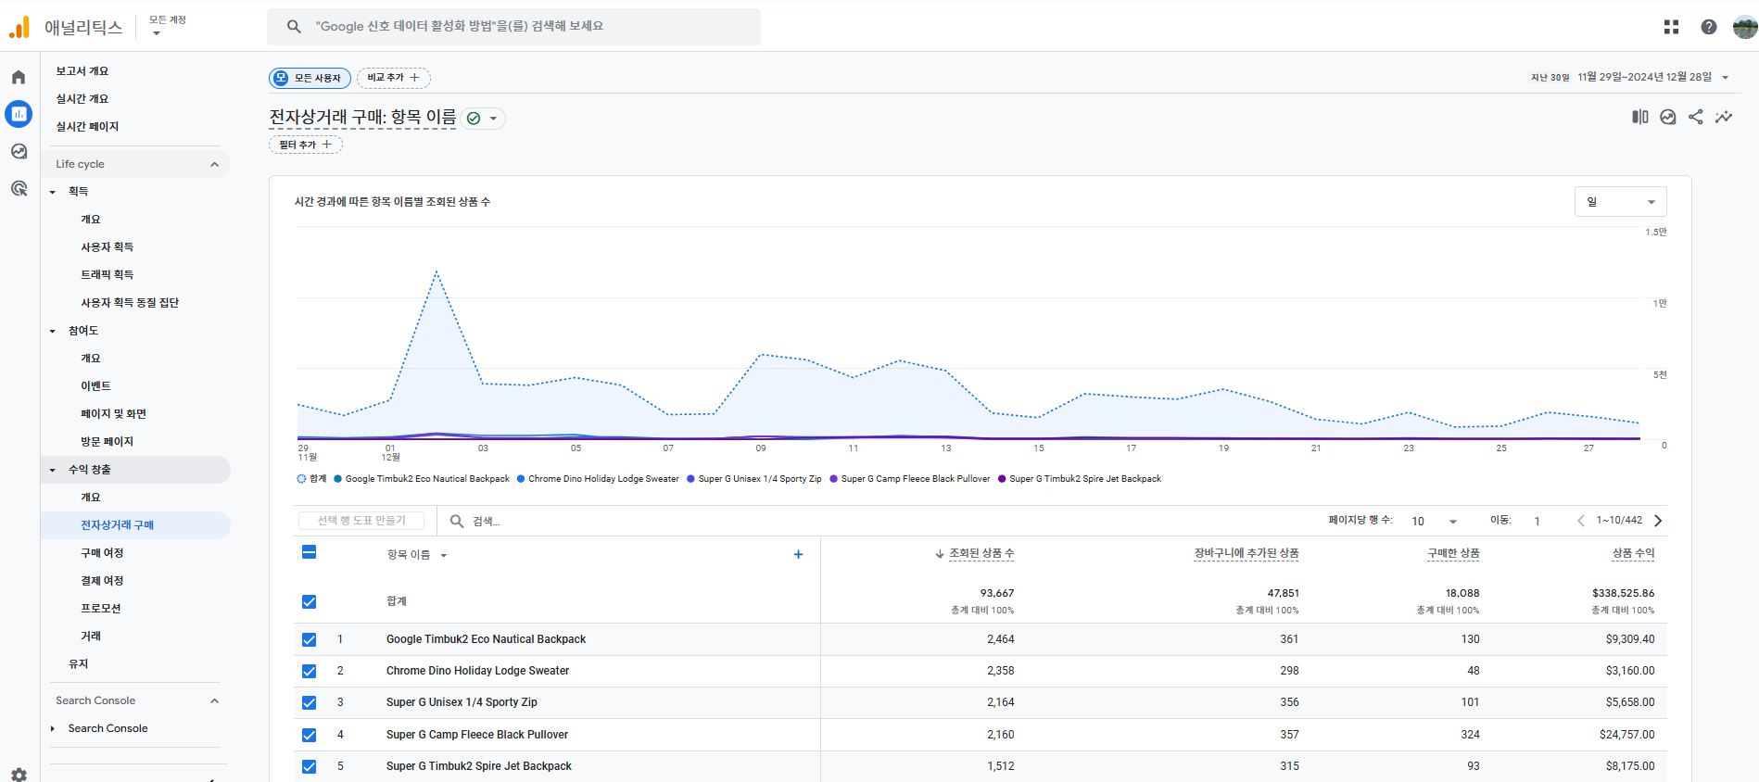
Task: Open 보고서 개요 in sidebar
Action: tap(82, 71)
